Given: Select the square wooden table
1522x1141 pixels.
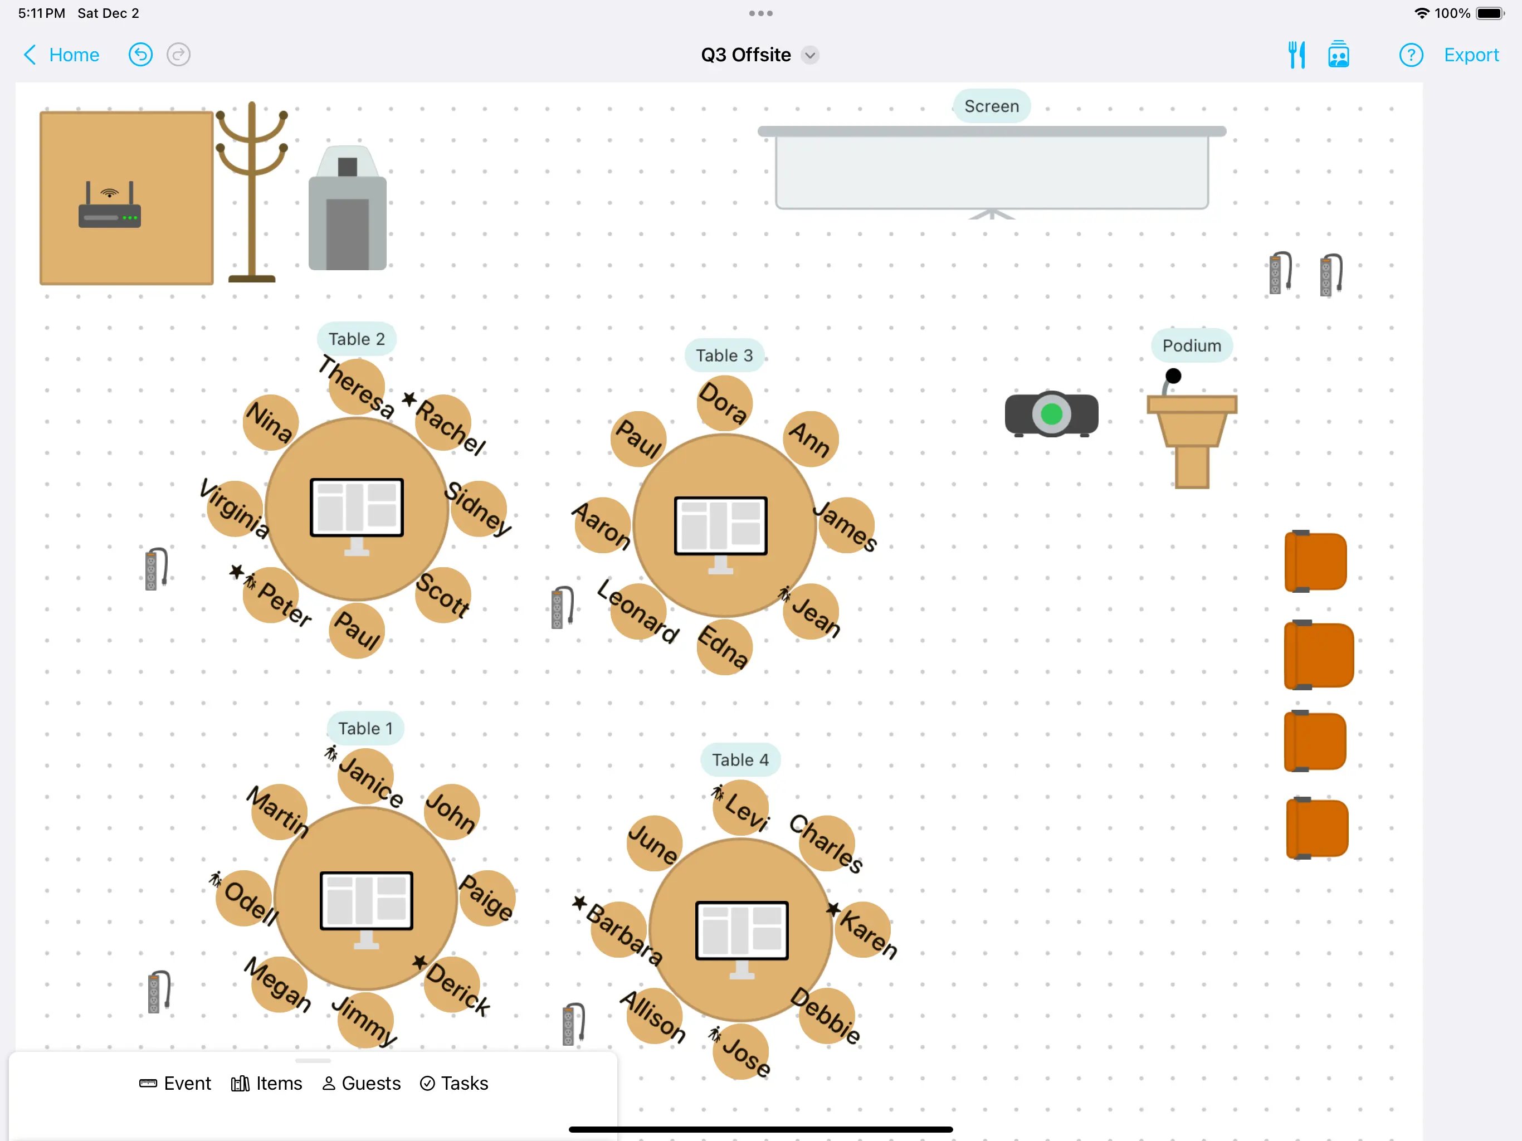Looking at the screenshot, I should point(126,198).
